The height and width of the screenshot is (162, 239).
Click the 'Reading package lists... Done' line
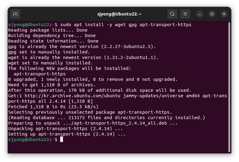pos(48,30)
